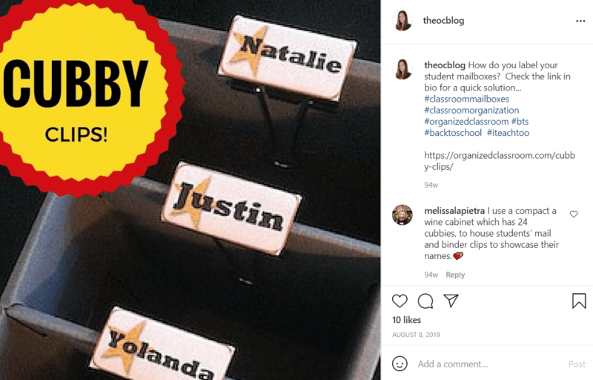Open the #iteachtoo hashtag

coord(508,133)
